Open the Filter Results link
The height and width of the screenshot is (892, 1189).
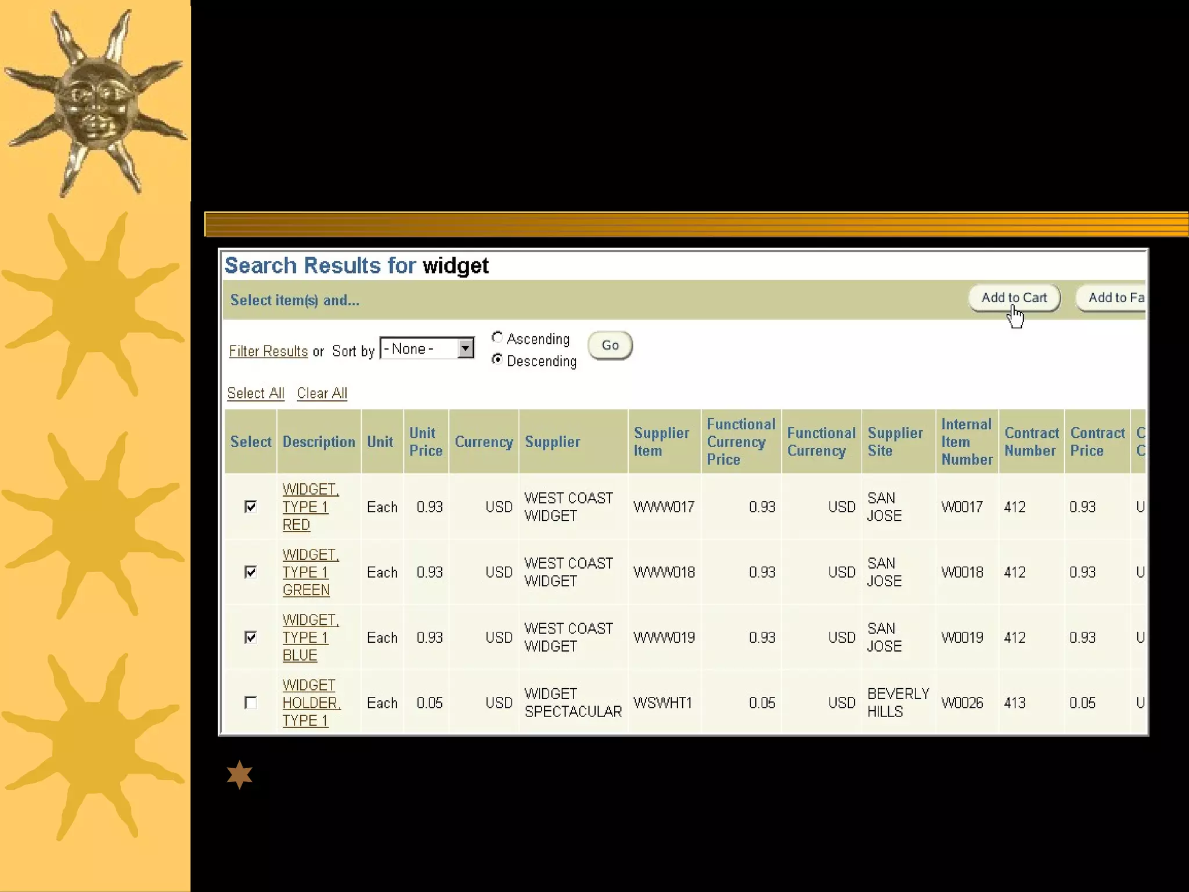(x=268, y=351)
